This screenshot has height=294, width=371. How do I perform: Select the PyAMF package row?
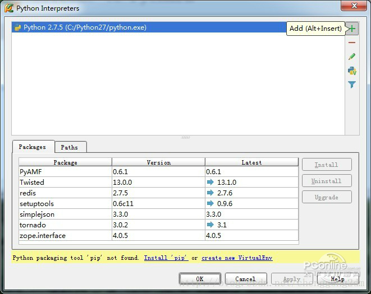tap(158, 172)
